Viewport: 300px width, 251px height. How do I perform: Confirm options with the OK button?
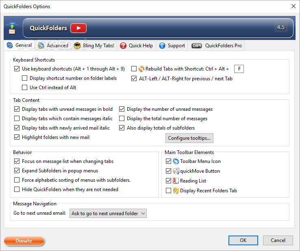point(243,240)
